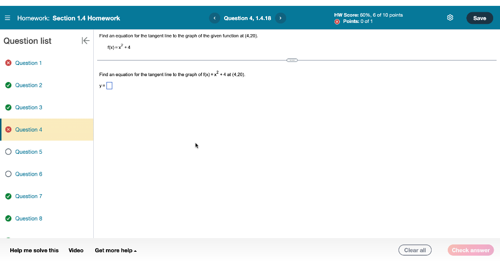500x262 pixels.
Task: Open the settings gear icon
Action: [450, 18]
